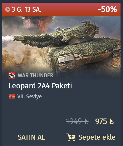Open the camouflaged Leopard tank artwork
This screenshot has width=123, height=146.
click(x=61, y=47)
